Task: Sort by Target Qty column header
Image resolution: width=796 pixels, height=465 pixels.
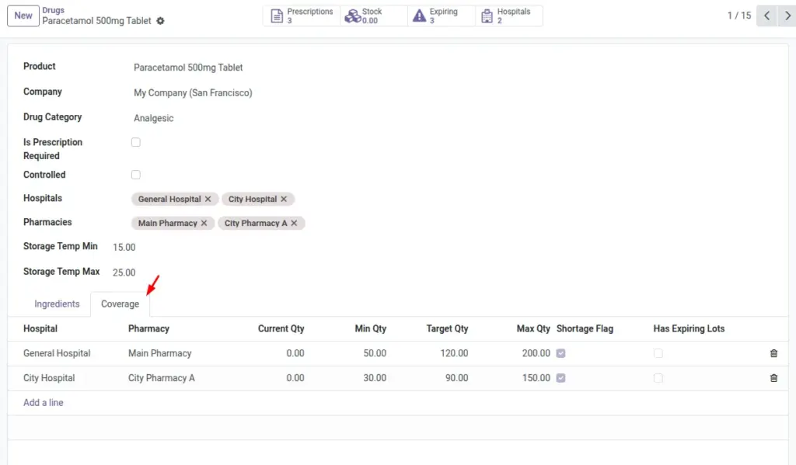Action: coord(447,328)
